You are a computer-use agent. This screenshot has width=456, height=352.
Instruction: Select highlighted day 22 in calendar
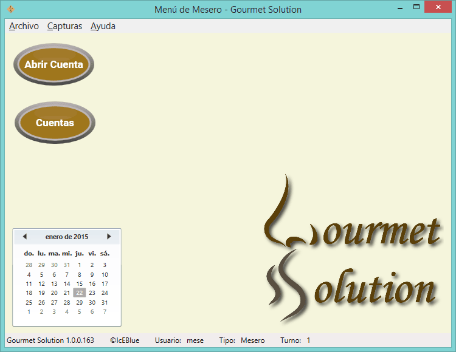(x=79, y=293)
